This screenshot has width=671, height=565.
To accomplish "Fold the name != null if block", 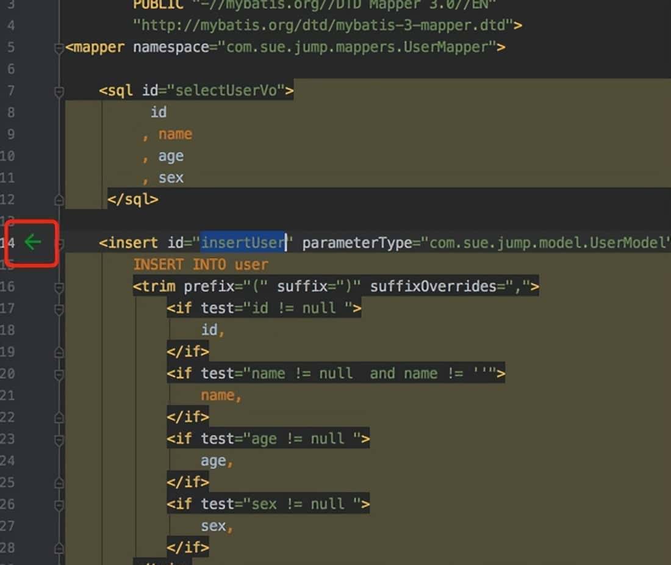I will 59,374.
